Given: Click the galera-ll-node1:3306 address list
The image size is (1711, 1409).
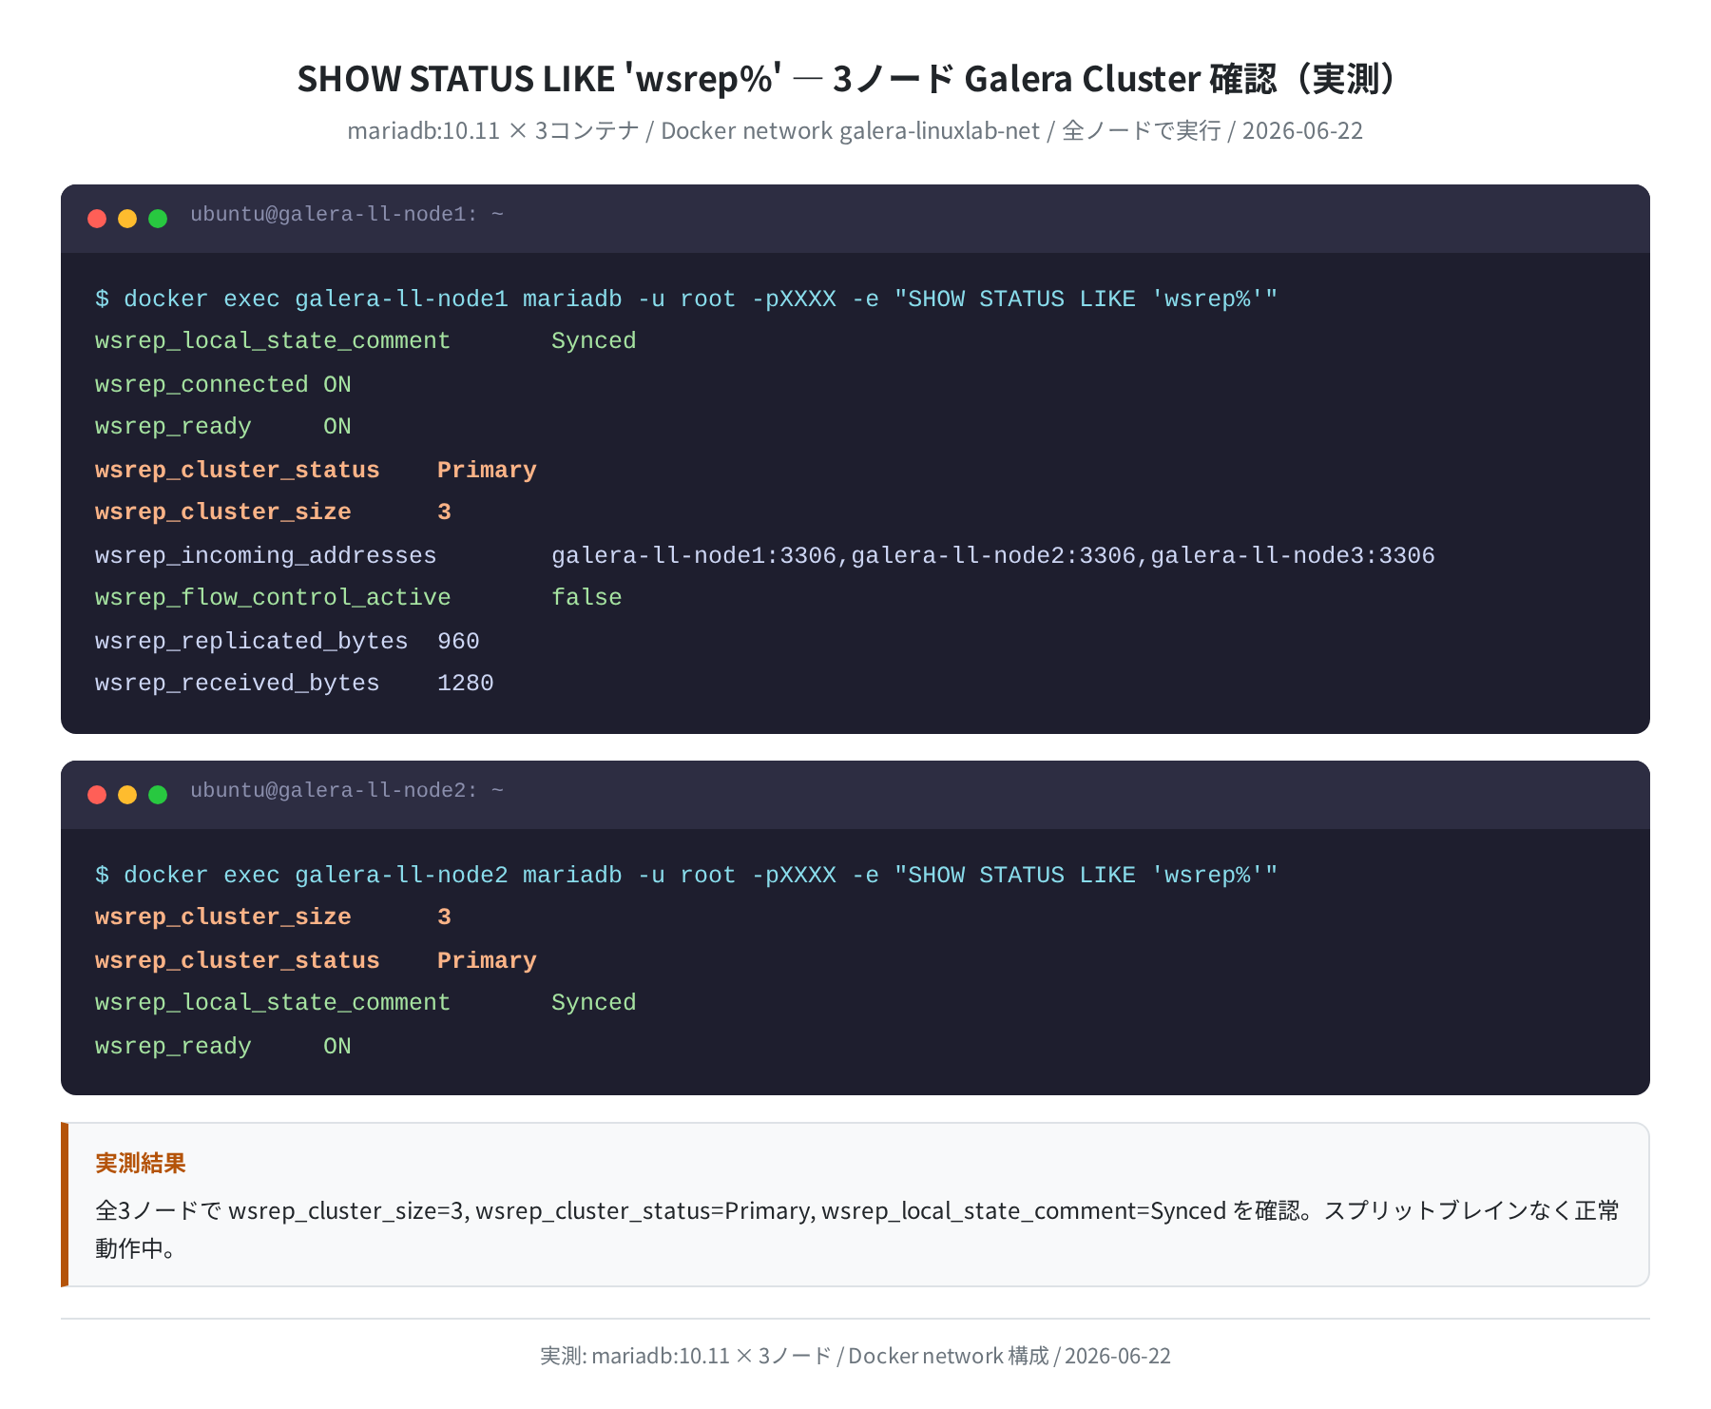Looking at the screenshot, I should point(993,556).
